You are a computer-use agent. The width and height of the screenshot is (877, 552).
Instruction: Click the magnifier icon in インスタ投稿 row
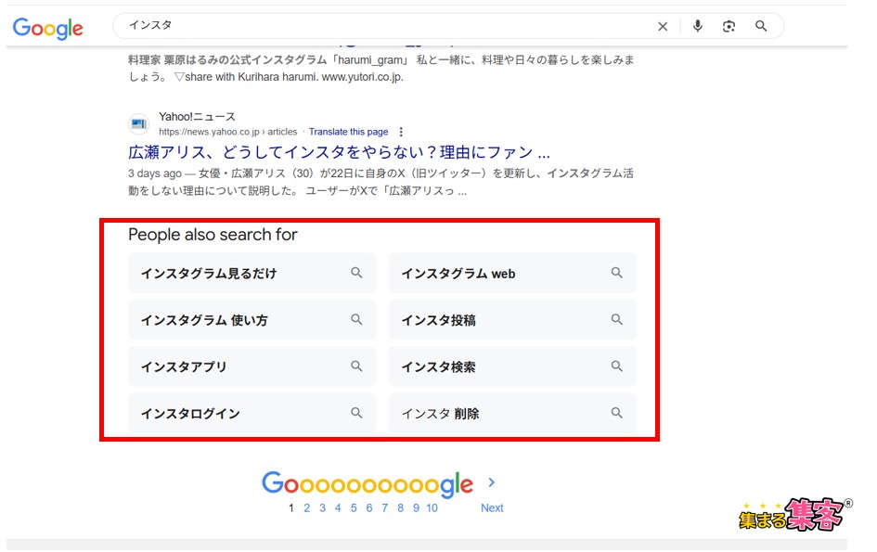click(616, 319)
